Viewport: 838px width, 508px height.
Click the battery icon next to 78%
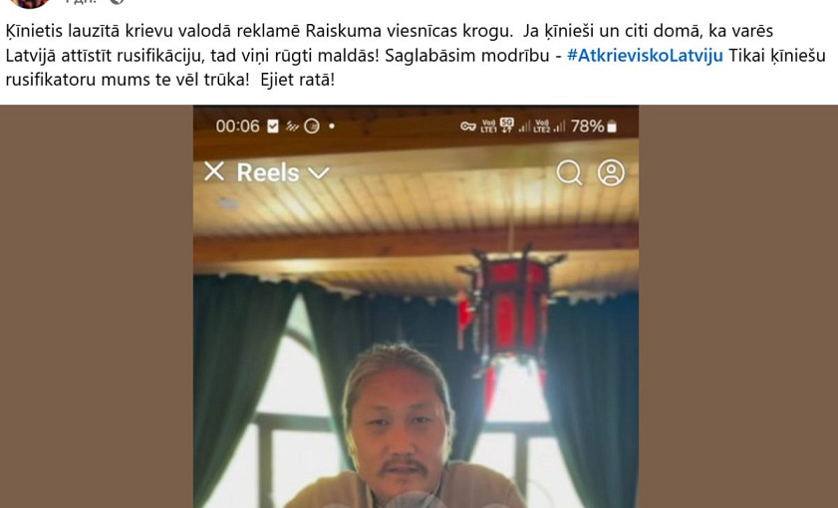tap(612, 127)
